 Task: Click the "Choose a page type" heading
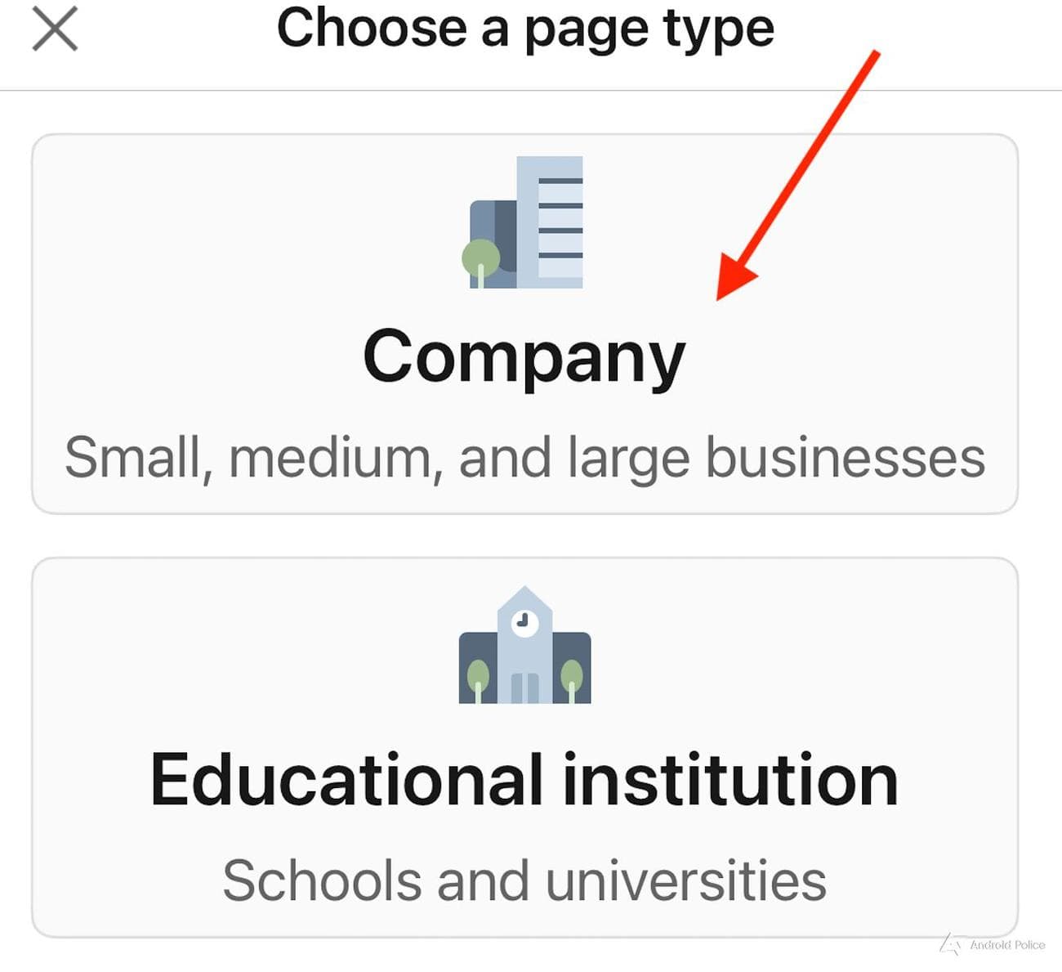click(x=525, y=29)
